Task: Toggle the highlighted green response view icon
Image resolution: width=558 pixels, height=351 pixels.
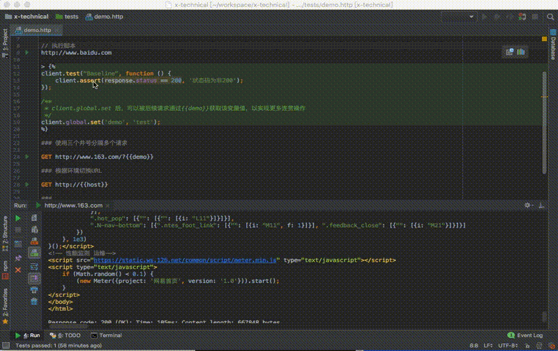Action: (x=34, y=253)
